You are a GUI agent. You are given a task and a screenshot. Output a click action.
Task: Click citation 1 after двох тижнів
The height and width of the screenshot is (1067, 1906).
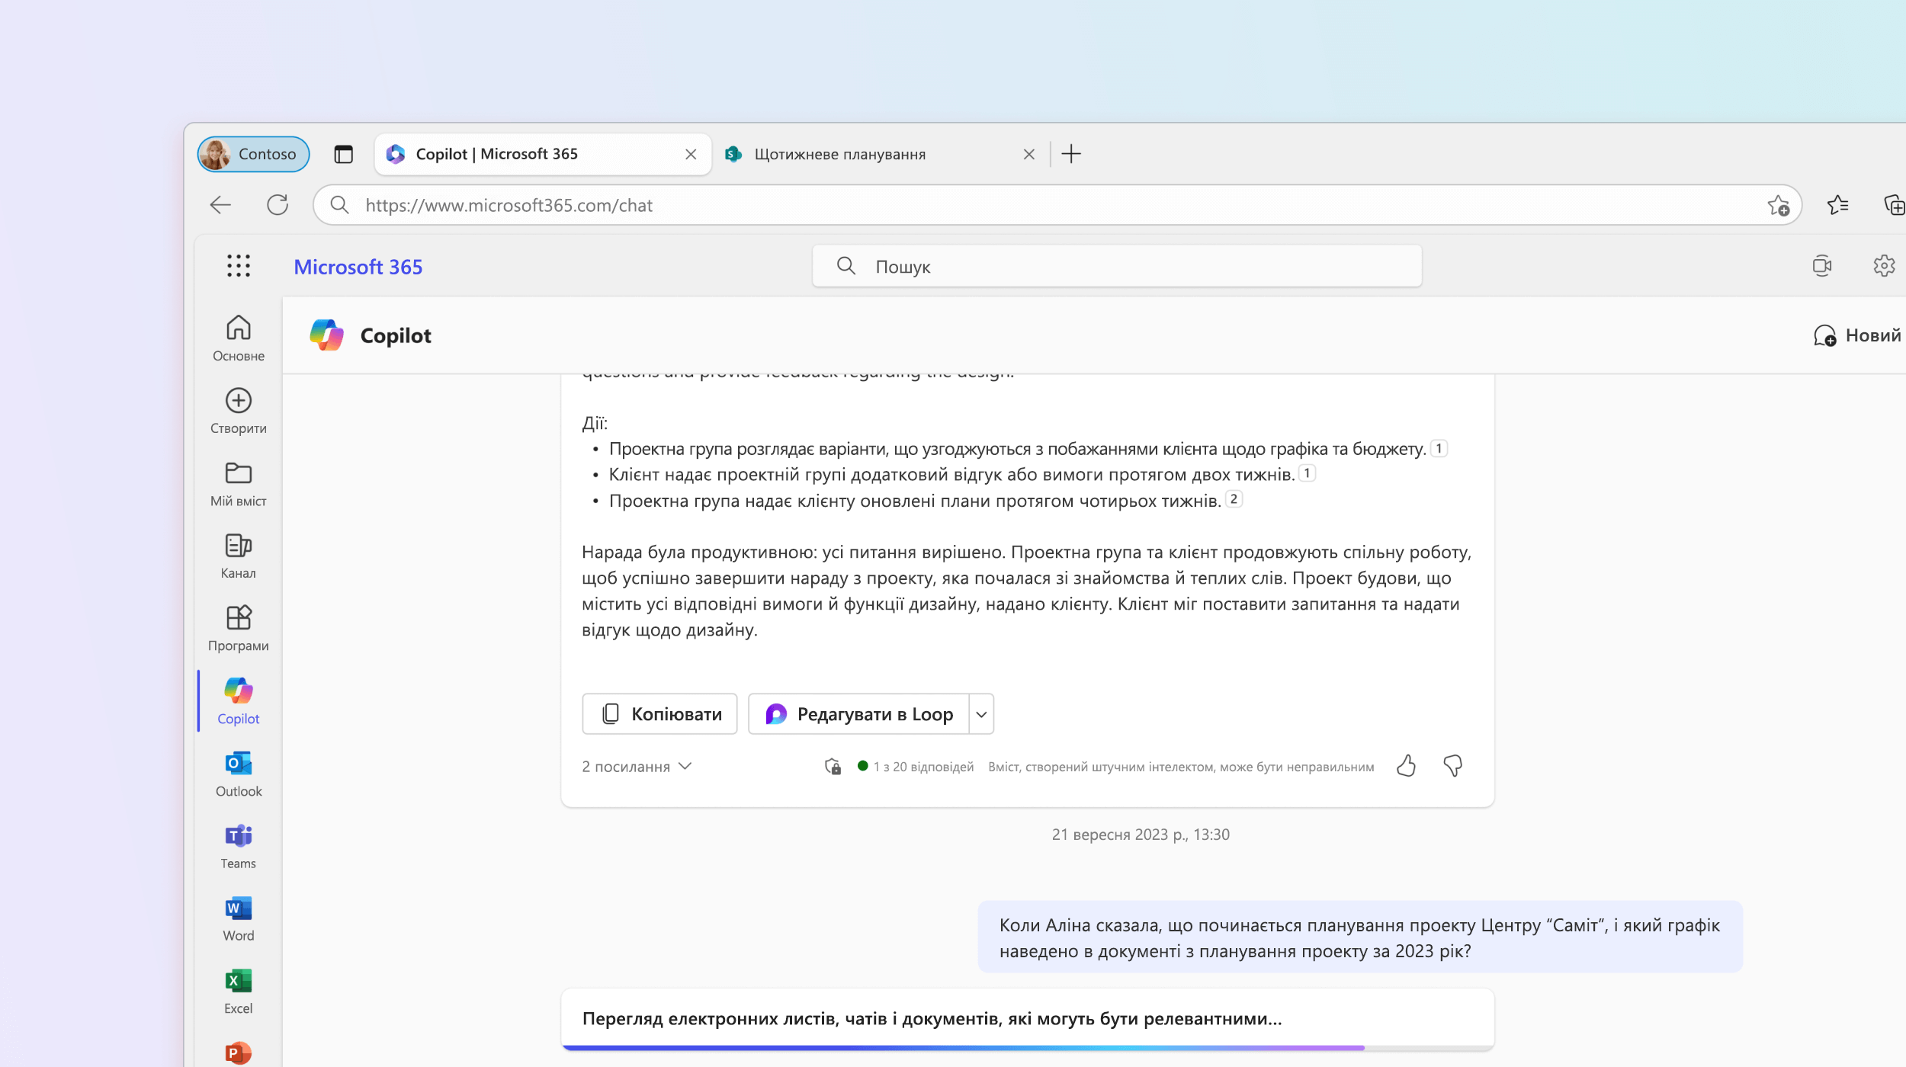pyautogui.click(x=1307, y=473)
